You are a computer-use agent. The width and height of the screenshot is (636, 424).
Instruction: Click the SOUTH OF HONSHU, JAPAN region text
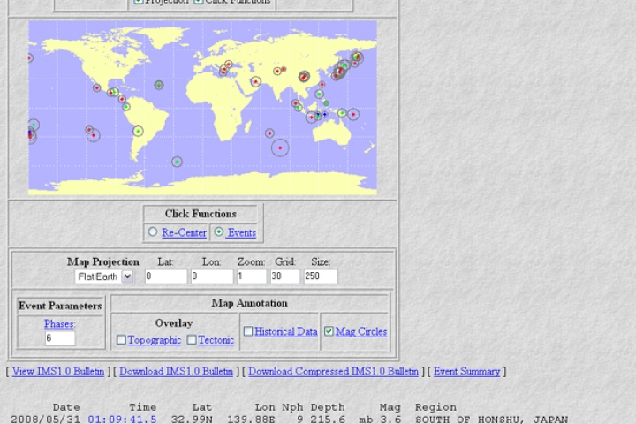[x=492, y=419]
